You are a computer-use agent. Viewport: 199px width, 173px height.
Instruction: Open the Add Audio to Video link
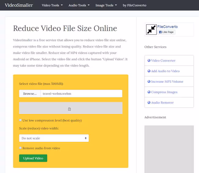(165, 71)
